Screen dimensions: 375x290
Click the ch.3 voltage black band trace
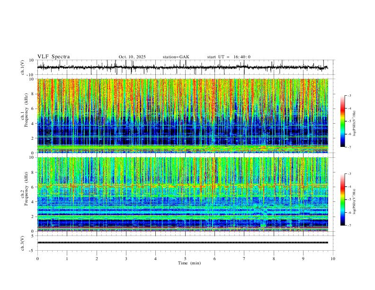click(x=183, y=243)
